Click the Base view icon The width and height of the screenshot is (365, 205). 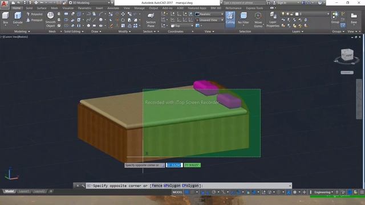tap(354, 18)
